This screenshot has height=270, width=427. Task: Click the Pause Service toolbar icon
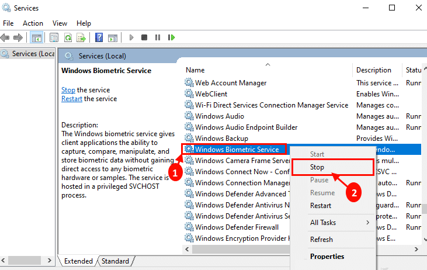click(158, 37)
